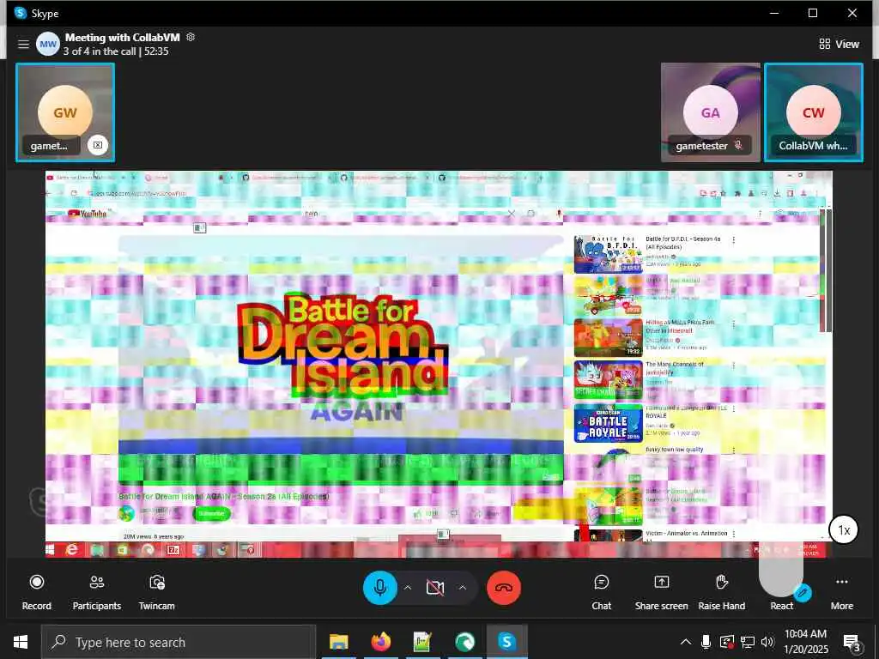Select the gametester GA participant tile

click(710, 112)
